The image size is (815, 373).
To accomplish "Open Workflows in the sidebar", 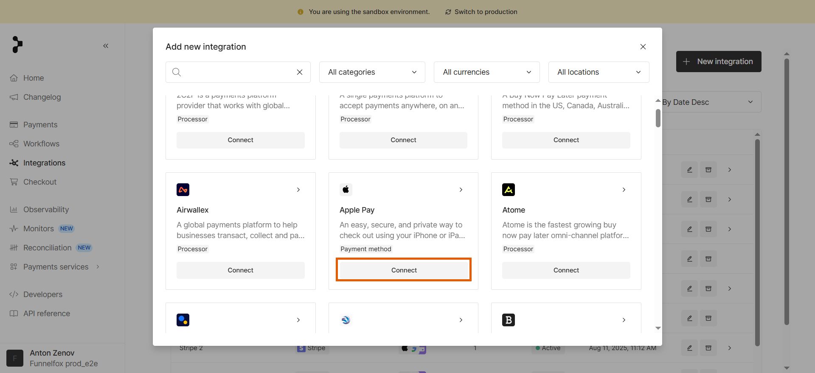I will click(x=41, y=144).
